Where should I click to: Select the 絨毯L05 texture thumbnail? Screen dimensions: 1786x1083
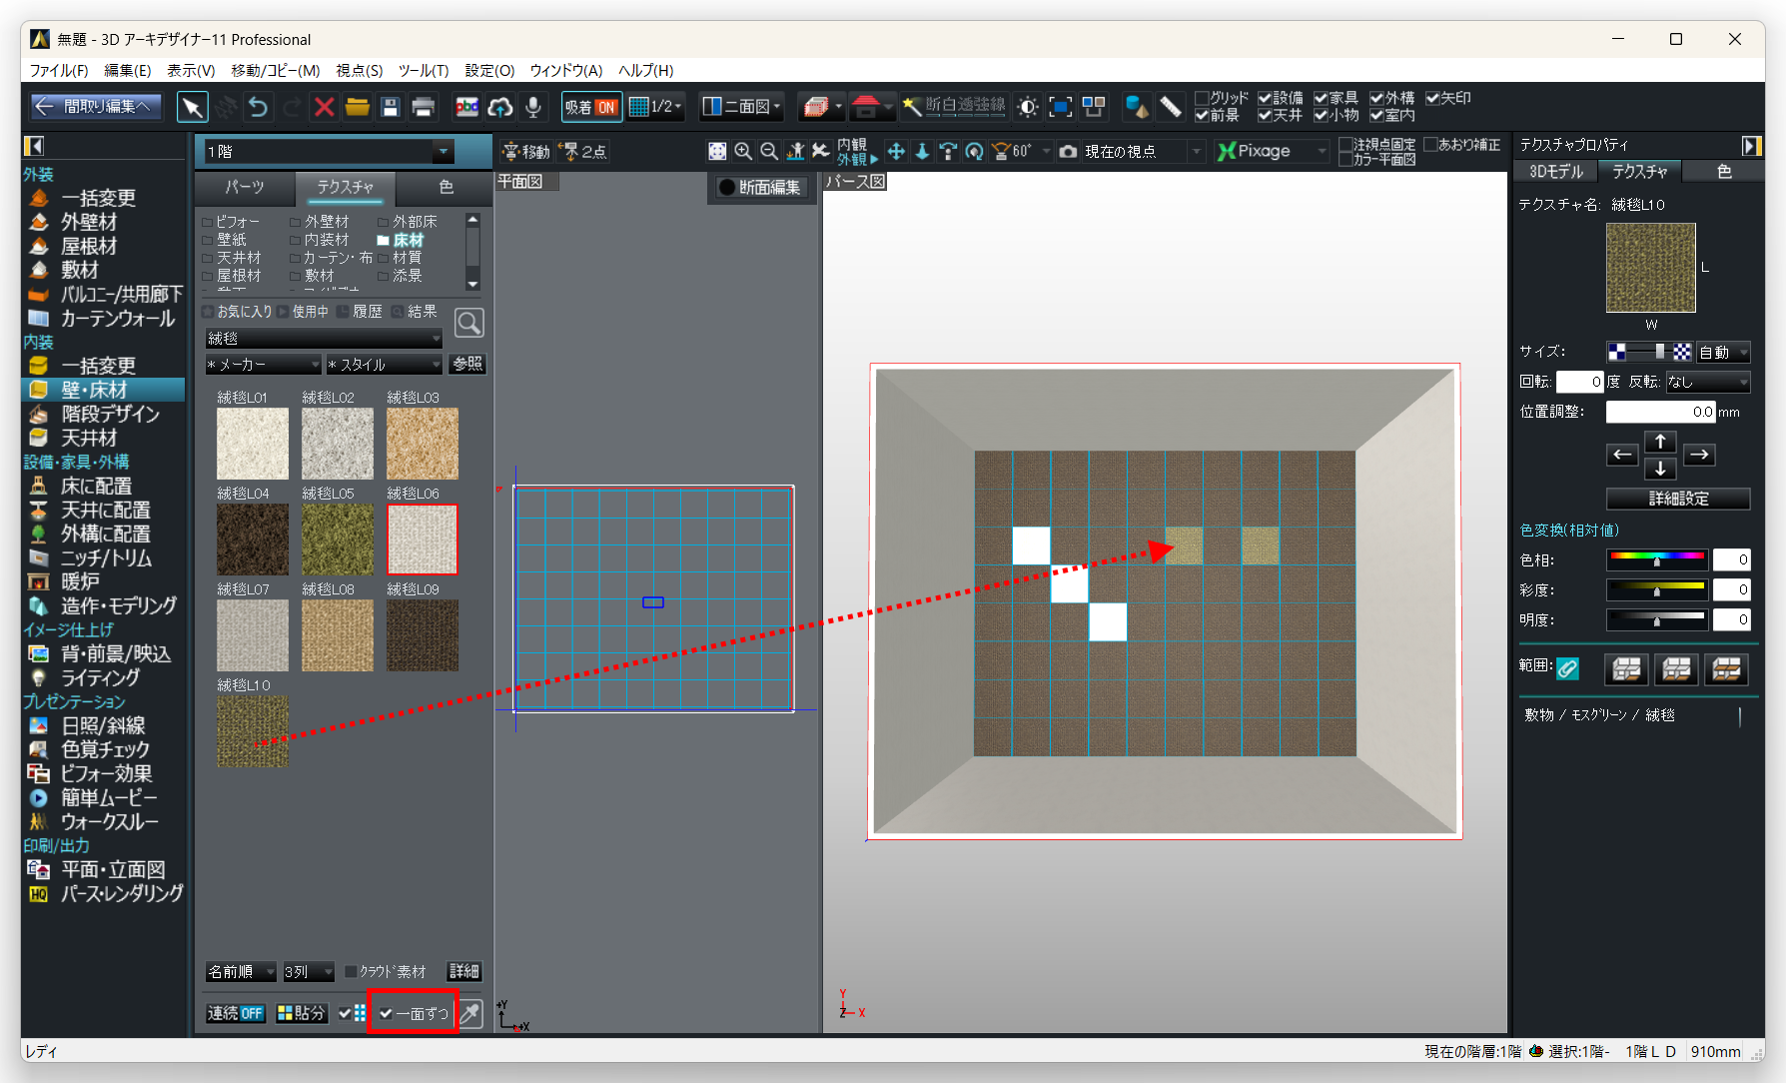pyautogui.click(x=338, y=540)
